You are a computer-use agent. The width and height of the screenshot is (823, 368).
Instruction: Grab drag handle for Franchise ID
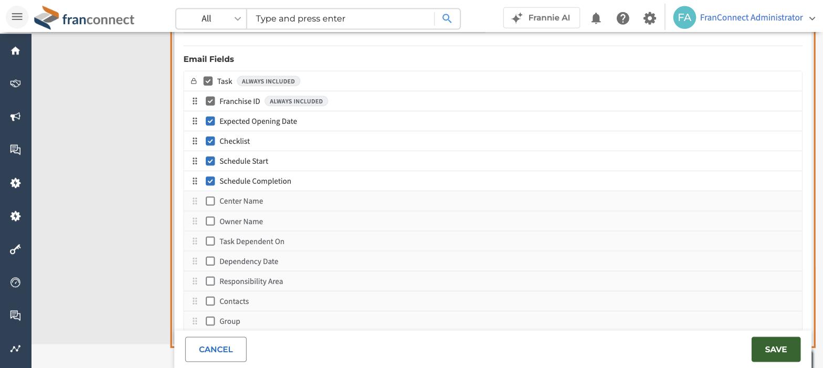(x=195, y=101)
